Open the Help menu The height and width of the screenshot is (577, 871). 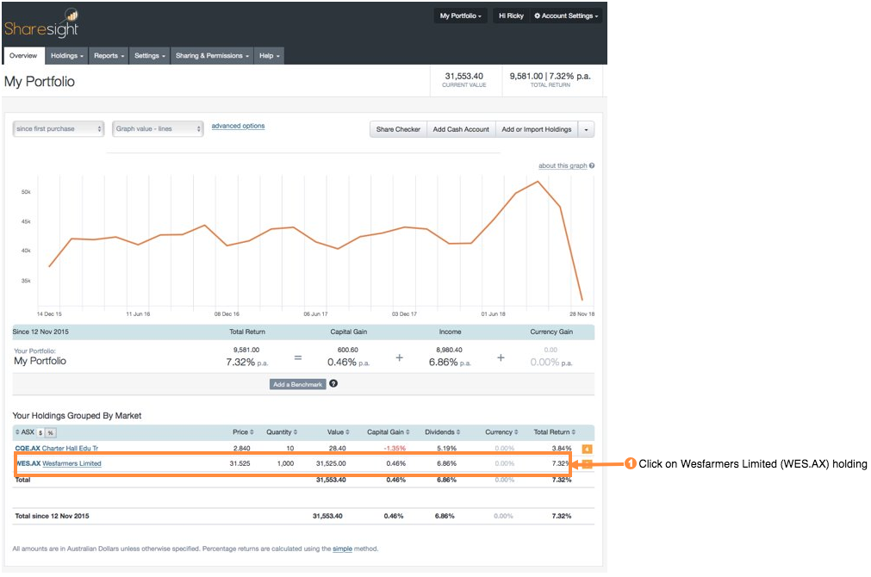click(270, 55)
